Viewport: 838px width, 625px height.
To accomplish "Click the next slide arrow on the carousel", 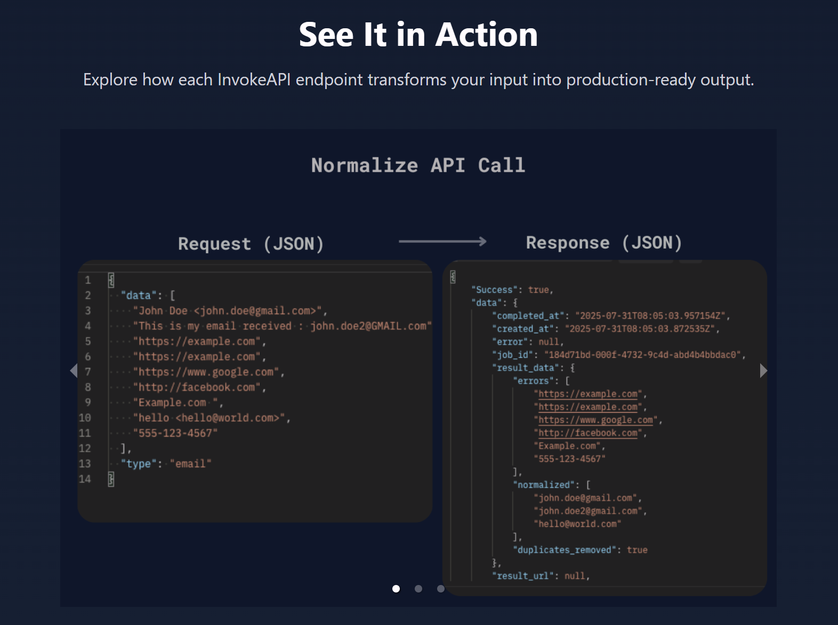I will (763, 371).
